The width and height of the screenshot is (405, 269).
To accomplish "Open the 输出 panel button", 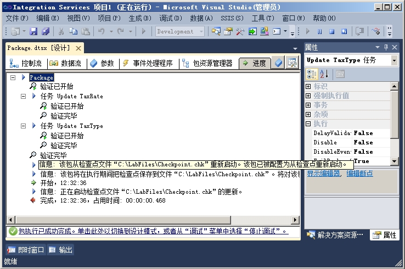I will tap(61, 250).
